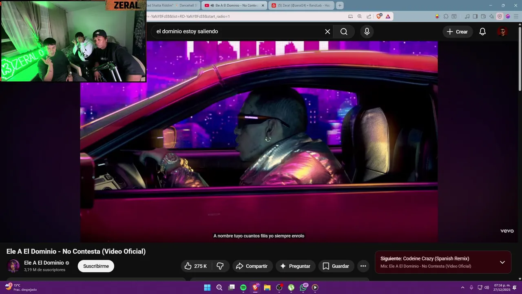The height and width of the screenshot is (294, 522).
Task: Clear the YouTube search box text
Action: coord(327,31)
